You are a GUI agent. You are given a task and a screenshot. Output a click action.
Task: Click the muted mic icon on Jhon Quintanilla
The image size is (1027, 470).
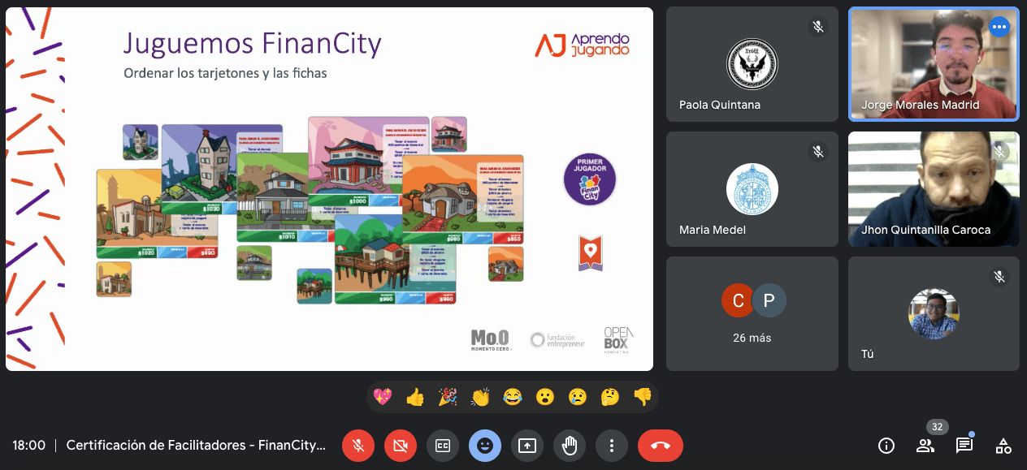(999, 152)
